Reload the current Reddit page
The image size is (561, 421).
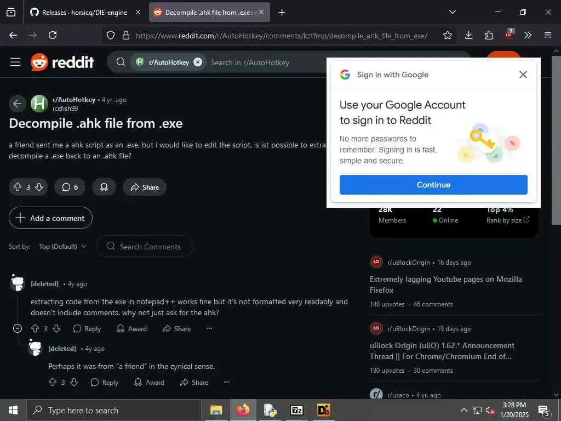(53, 35)
